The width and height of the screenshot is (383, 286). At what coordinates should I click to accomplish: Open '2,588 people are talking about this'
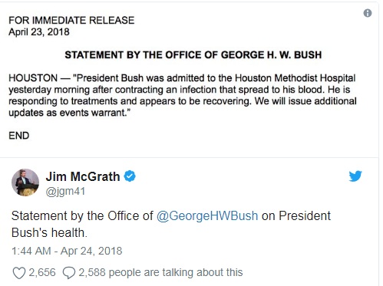click(x=160, y=272)
